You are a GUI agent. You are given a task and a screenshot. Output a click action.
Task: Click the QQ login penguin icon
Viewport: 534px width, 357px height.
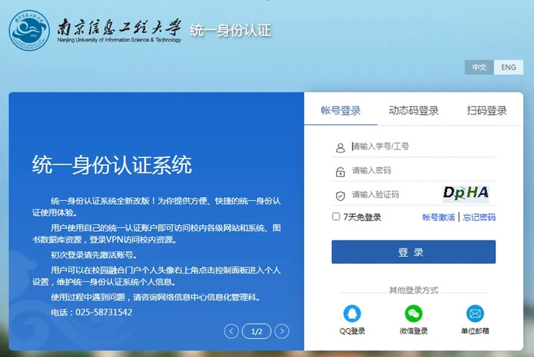point(352,313)
